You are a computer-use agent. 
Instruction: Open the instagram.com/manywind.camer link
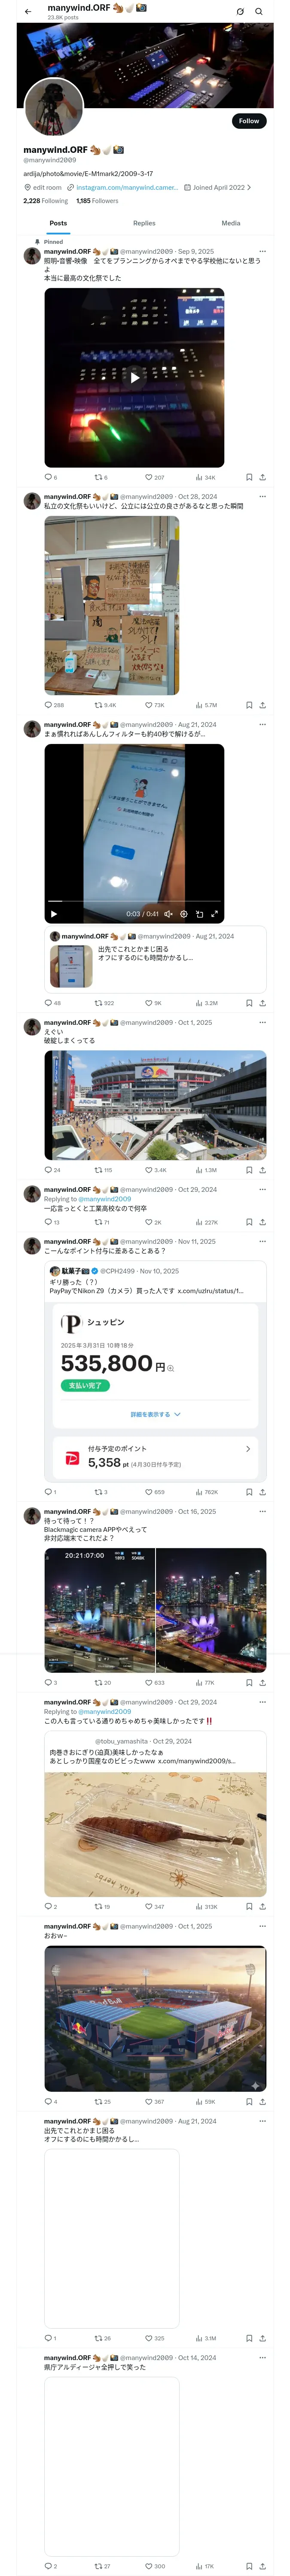click(x=127, y=187)
